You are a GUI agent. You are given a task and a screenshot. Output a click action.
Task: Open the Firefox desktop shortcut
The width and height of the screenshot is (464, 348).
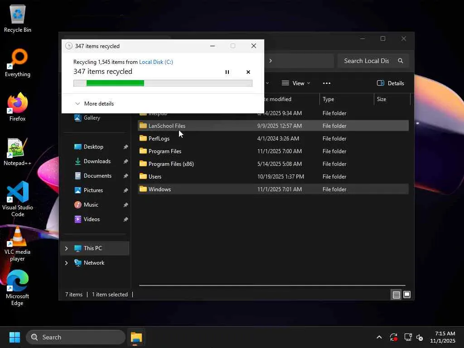(18, 107)
